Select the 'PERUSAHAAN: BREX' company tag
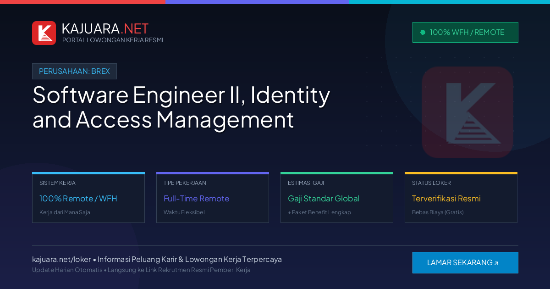This screenshot has width=550, height=289. pos(74,71)
